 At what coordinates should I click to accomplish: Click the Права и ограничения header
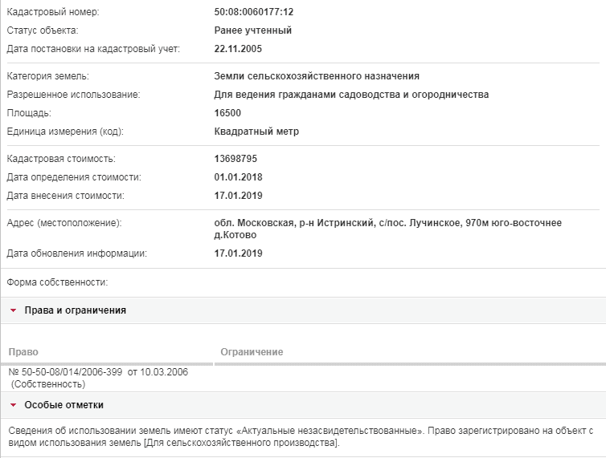tap(75, 310)
